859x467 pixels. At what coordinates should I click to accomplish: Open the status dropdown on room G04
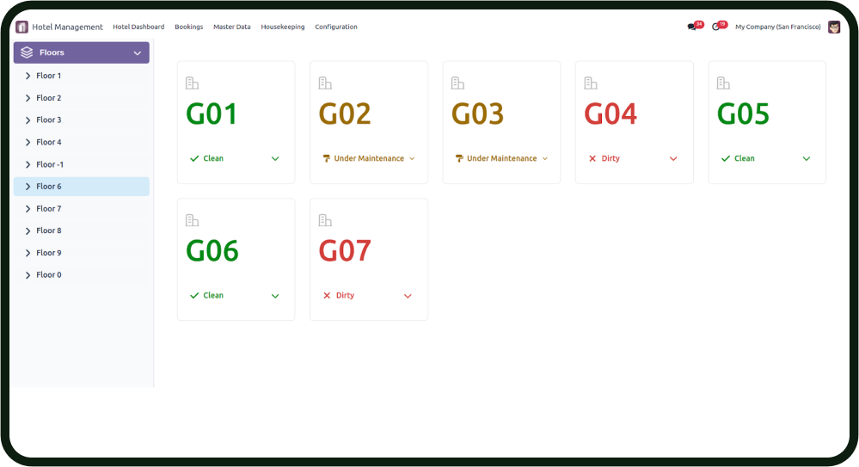(673, 158)
